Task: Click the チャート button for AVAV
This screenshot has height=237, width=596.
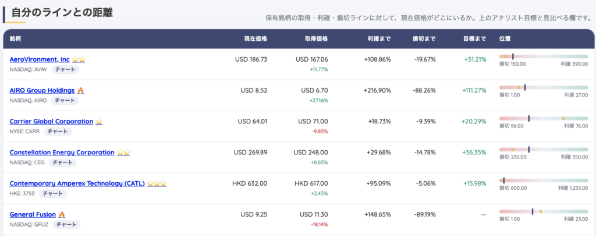Action: 65,70
